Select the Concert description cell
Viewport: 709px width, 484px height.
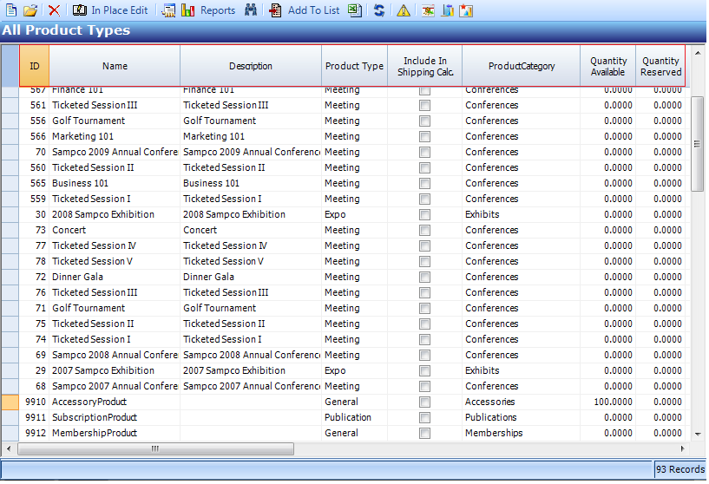251,230
